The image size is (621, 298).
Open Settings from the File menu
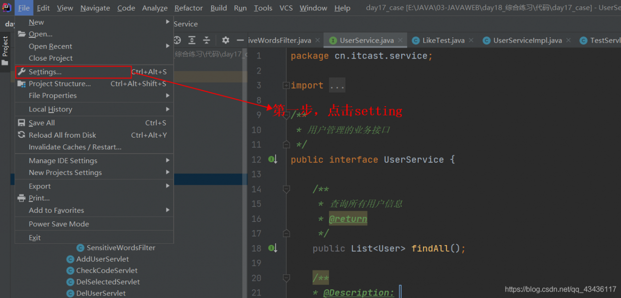[94, 72]
